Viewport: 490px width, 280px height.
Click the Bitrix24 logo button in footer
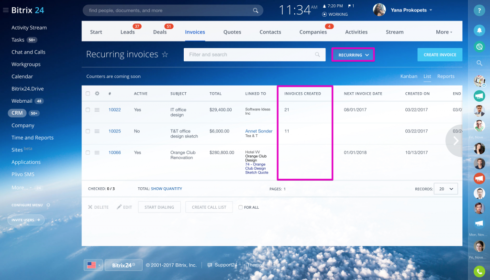click(123, 265)
